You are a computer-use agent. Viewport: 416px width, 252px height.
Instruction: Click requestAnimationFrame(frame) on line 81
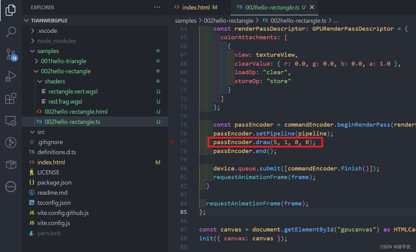point(264,177)
